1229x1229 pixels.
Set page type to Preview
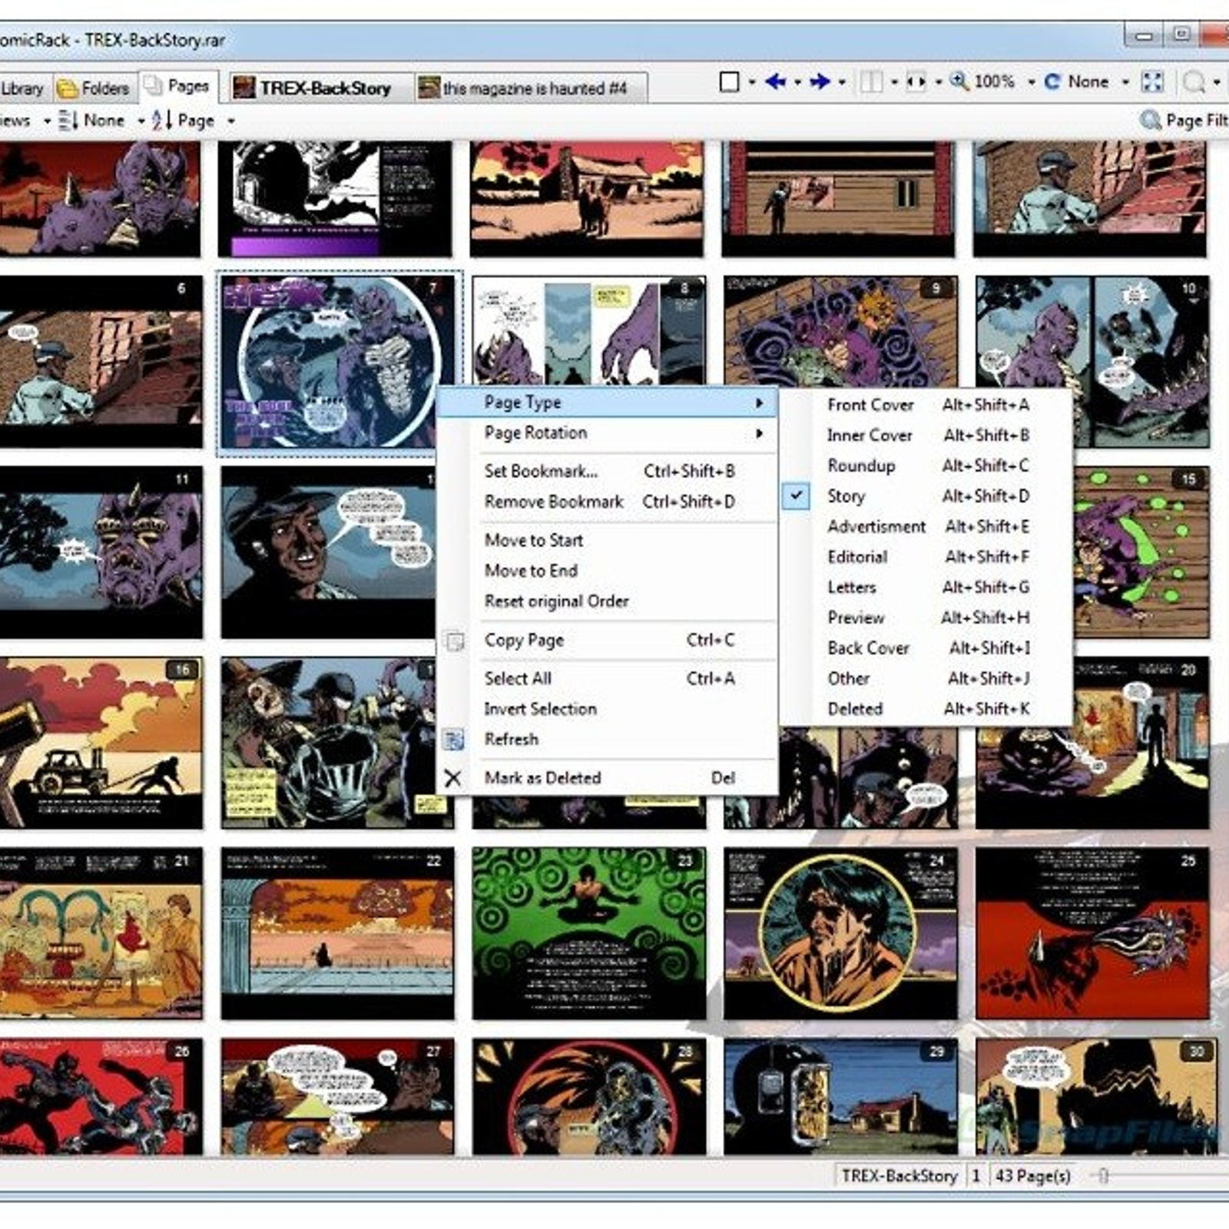pos(925,618)
